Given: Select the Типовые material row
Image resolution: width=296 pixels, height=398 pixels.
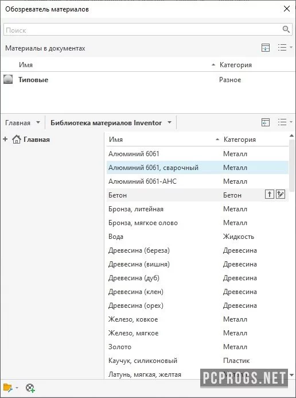Looking at the screenshot, I should (148, 80).
